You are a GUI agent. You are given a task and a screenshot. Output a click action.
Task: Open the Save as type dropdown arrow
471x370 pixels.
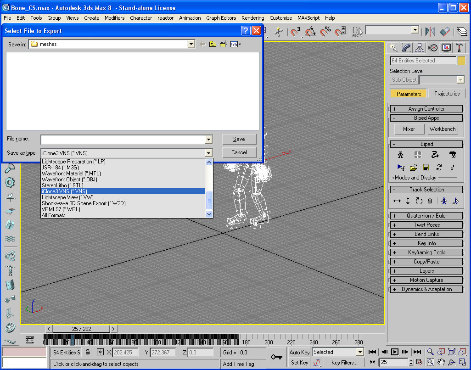[x=208, y=153]
